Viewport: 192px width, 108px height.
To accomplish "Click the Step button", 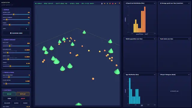I will point(9,99).
